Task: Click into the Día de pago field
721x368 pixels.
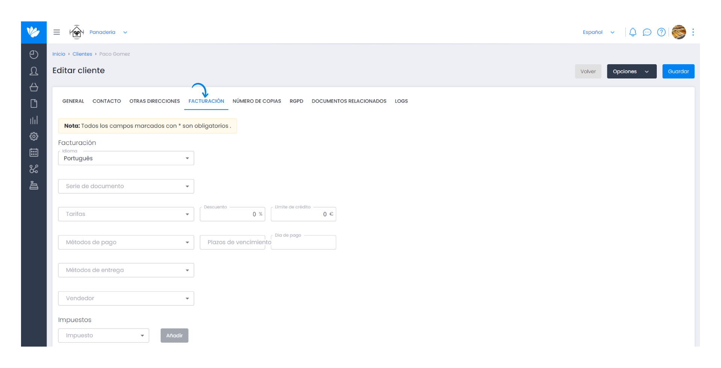Action: click(x=303, y=242)
